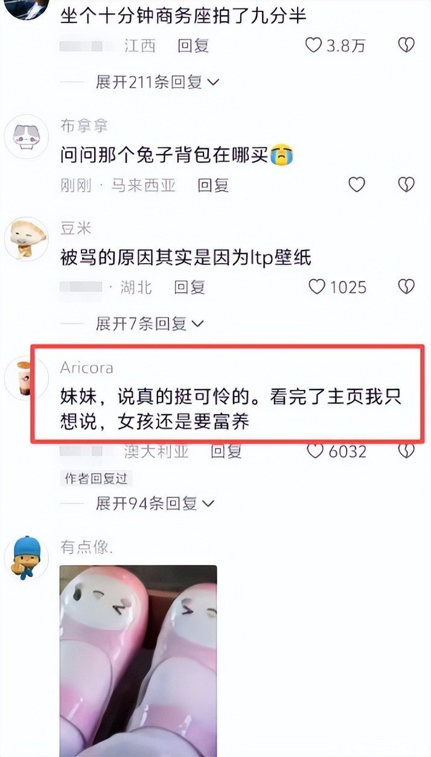Like 布拿拿's rabbit backpack comment
The height and width of the screenshot is (757, 431).
[x=357, y=184]
